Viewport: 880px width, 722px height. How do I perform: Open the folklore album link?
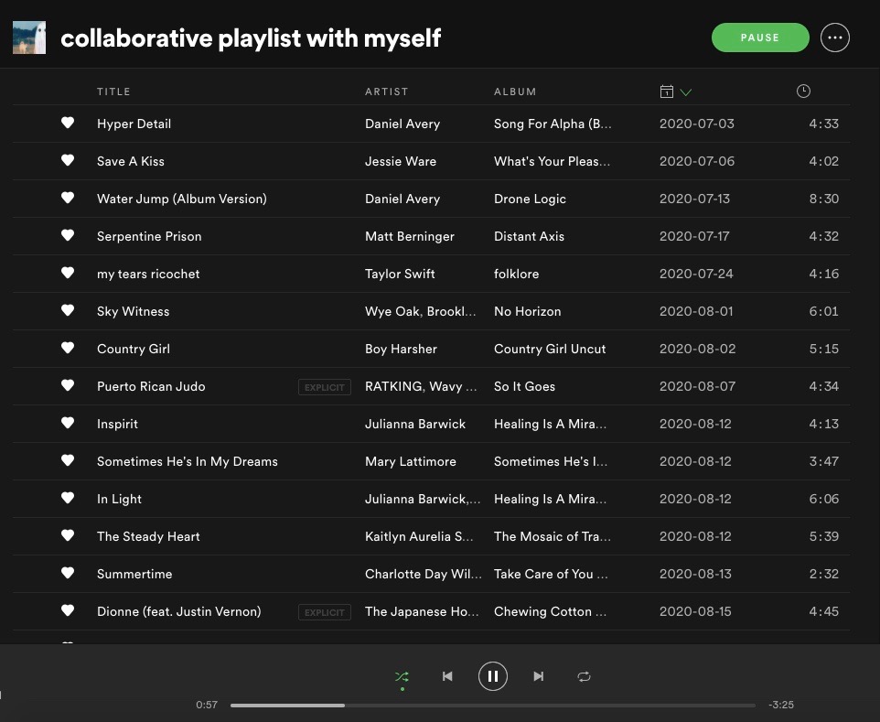click(516, 274)
